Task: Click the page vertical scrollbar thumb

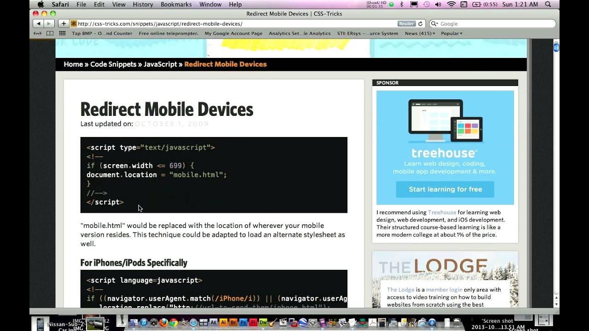Action: point(556,47)
